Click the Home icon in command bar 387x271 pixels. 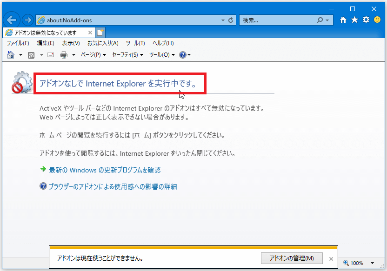11,55
